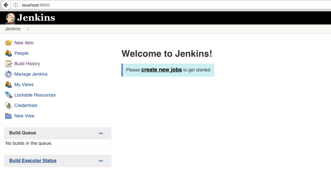Collapse the Build Executor Status panel

(x=101, y=161)
